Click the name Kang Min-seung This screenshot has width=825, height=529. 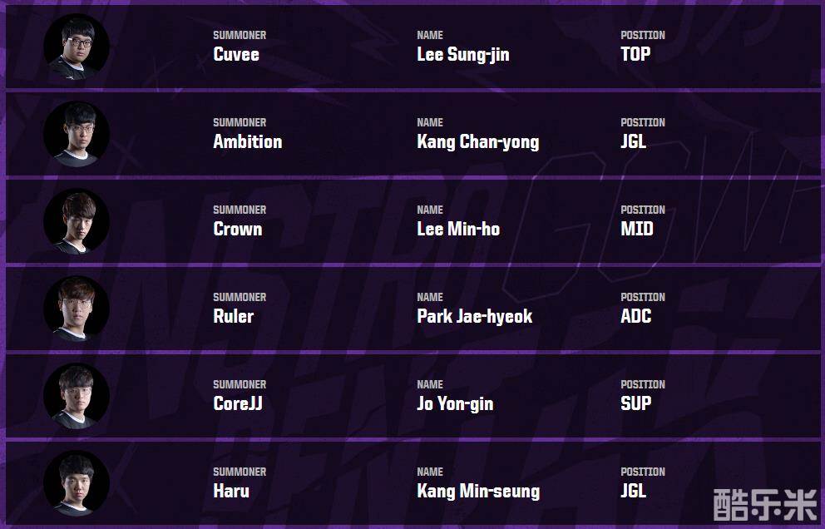tap(477, 492)
